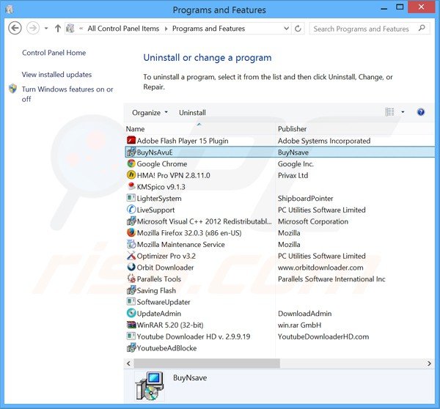Go back with the back arrow
Screen dimensions: 440x409
click(x=15, y=28)
